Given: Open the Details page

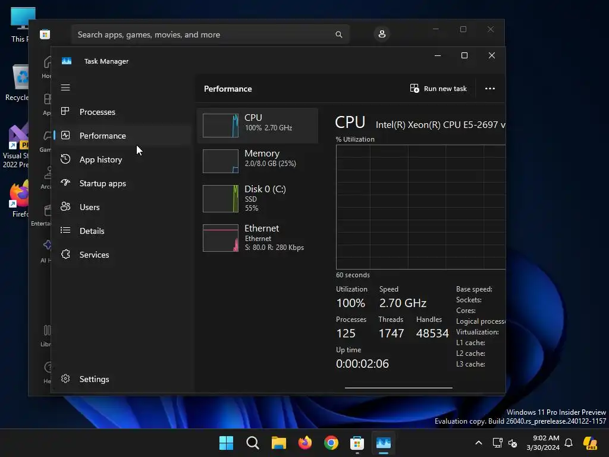Looking at the screenshot, I should pyautogui.click(x=123, y=231).
